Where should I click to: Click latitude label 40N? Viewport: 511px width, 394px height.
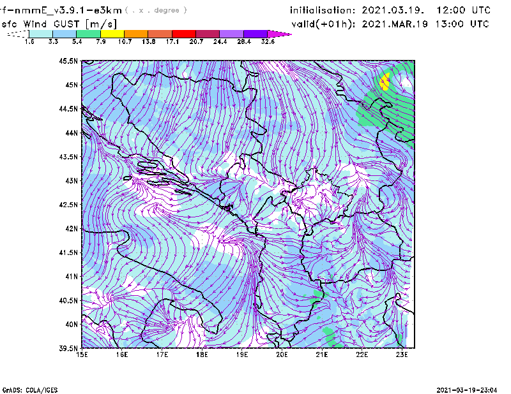point(72,325)
